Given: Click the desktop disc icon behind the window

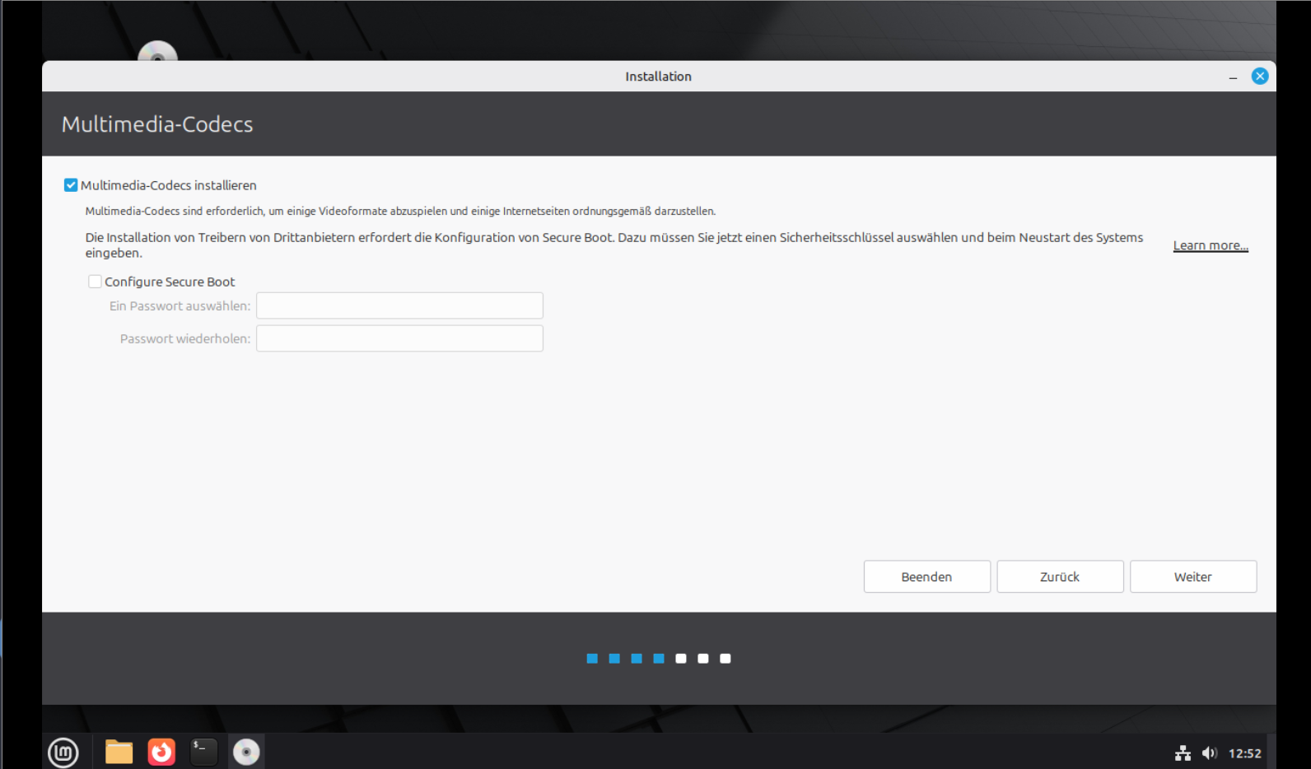Looking at the screenshot, I should [157, 52].
